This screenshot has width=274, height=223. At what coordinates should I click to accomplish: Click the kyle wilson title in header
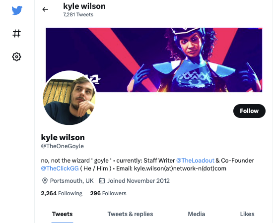point(84,6)
